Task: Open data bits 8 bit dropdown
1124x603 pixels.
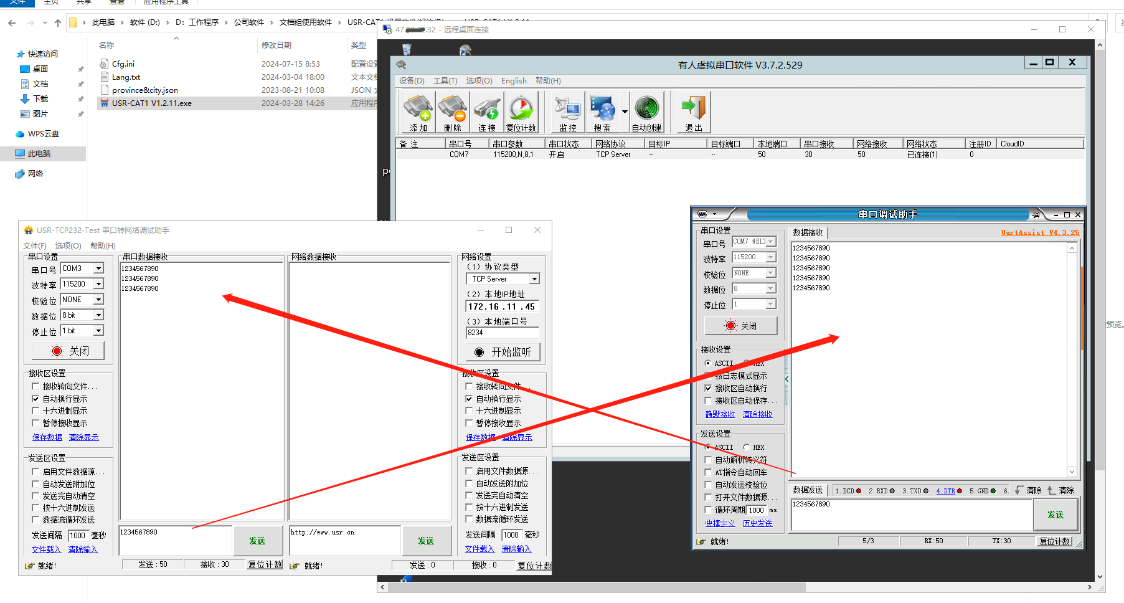Action: click(x=98, y=315)
